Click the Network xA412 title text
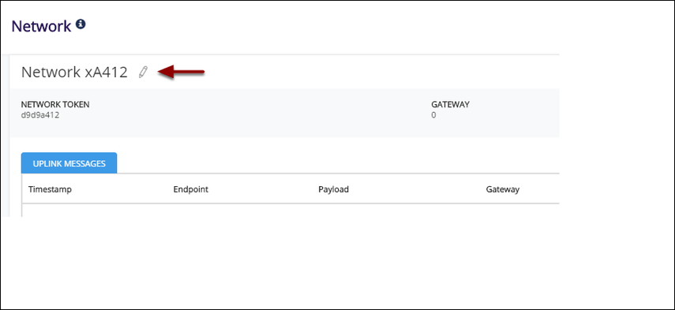 tap(74, 73)
